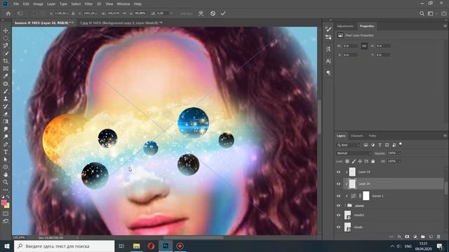
Task: Select the Horizontal Type tool
Action: coord(6,152)
